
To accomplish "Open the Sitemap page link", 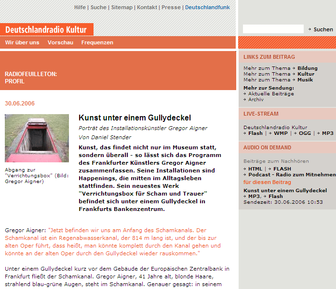I will [121, 7].
